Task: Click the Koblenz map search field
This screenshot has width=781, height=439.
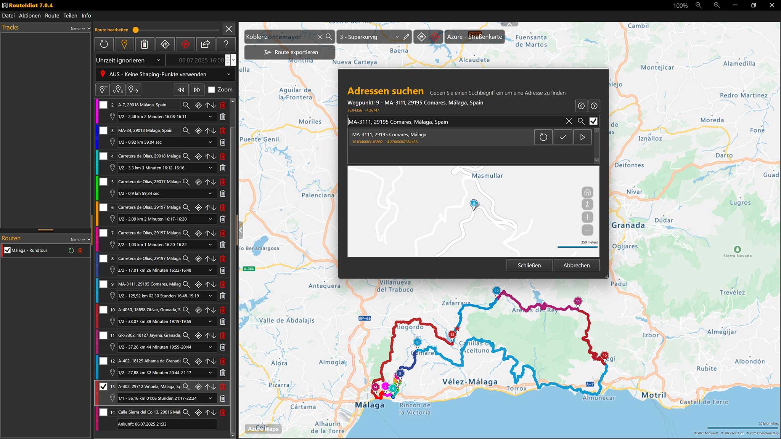Action: [280, 37]
